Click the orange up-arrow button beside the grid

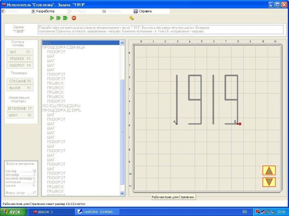[x=269, y=170]
